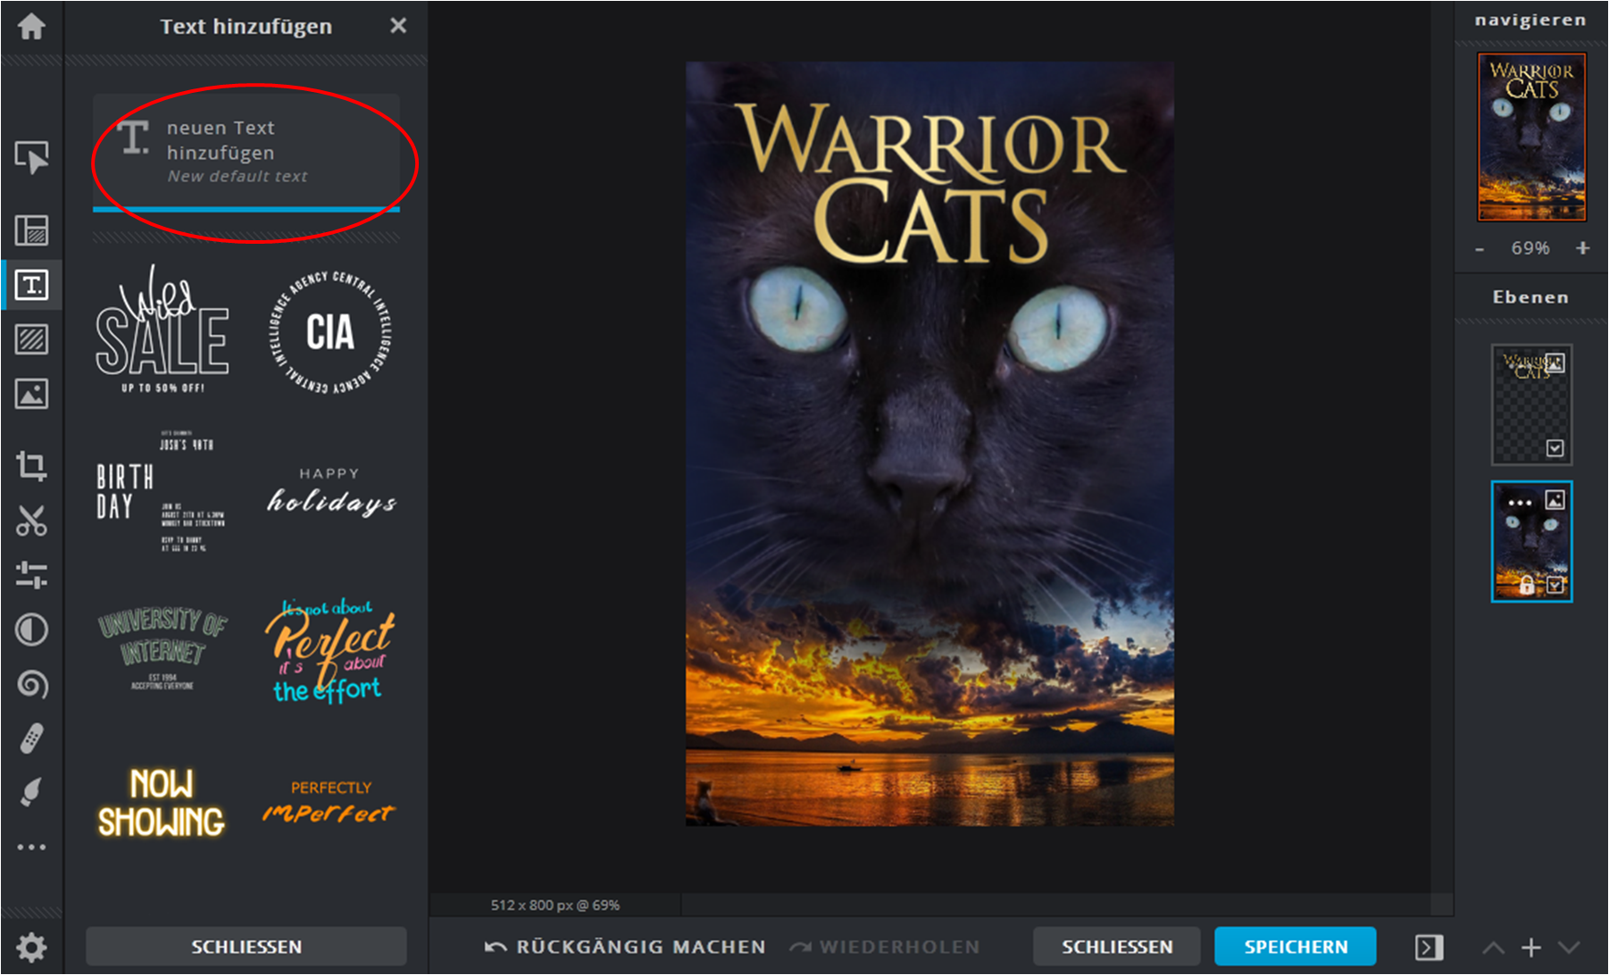Click the navigieren panel heading
1609x975 pixels.
[1530, 20]
